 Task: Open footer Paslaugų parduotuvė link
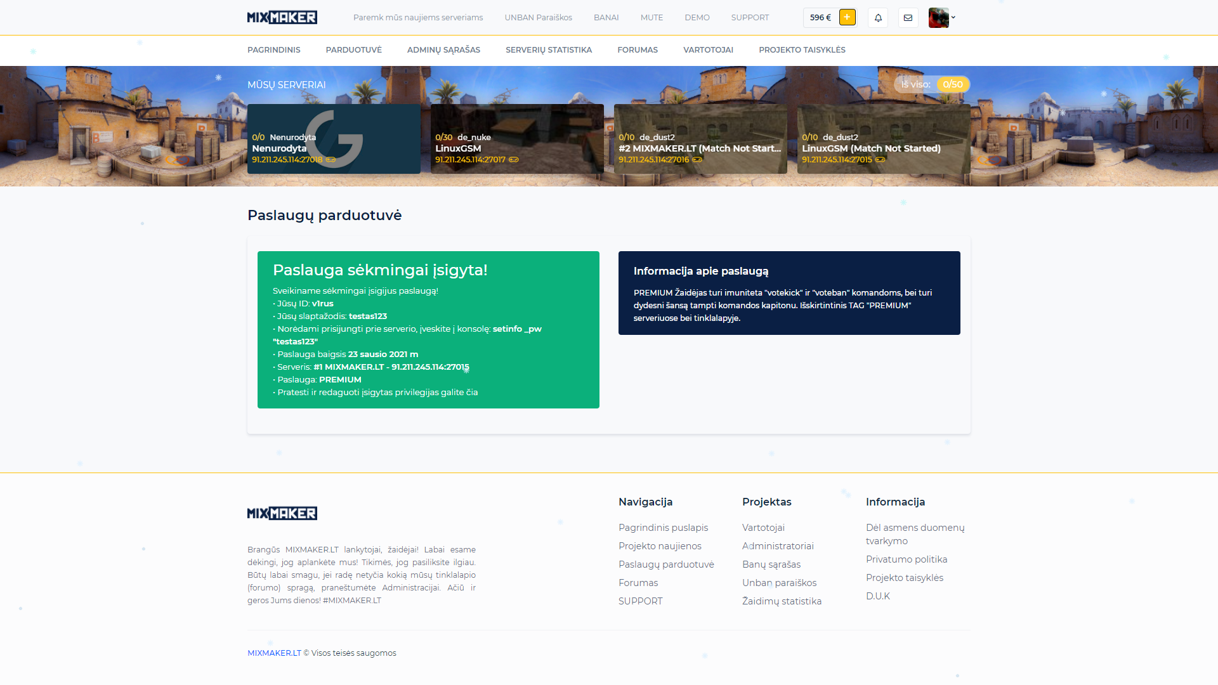666,564
